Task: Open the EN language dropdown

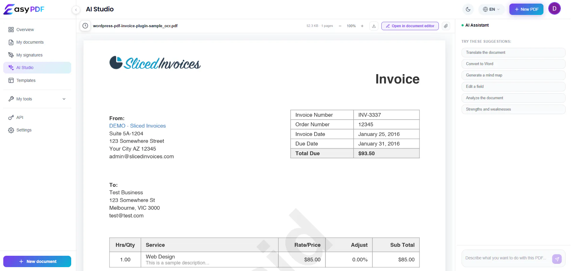Action: [x=491, y=9]
